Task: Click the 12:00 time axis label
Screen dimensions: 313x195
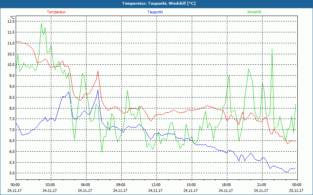Action: pos(156,185)
